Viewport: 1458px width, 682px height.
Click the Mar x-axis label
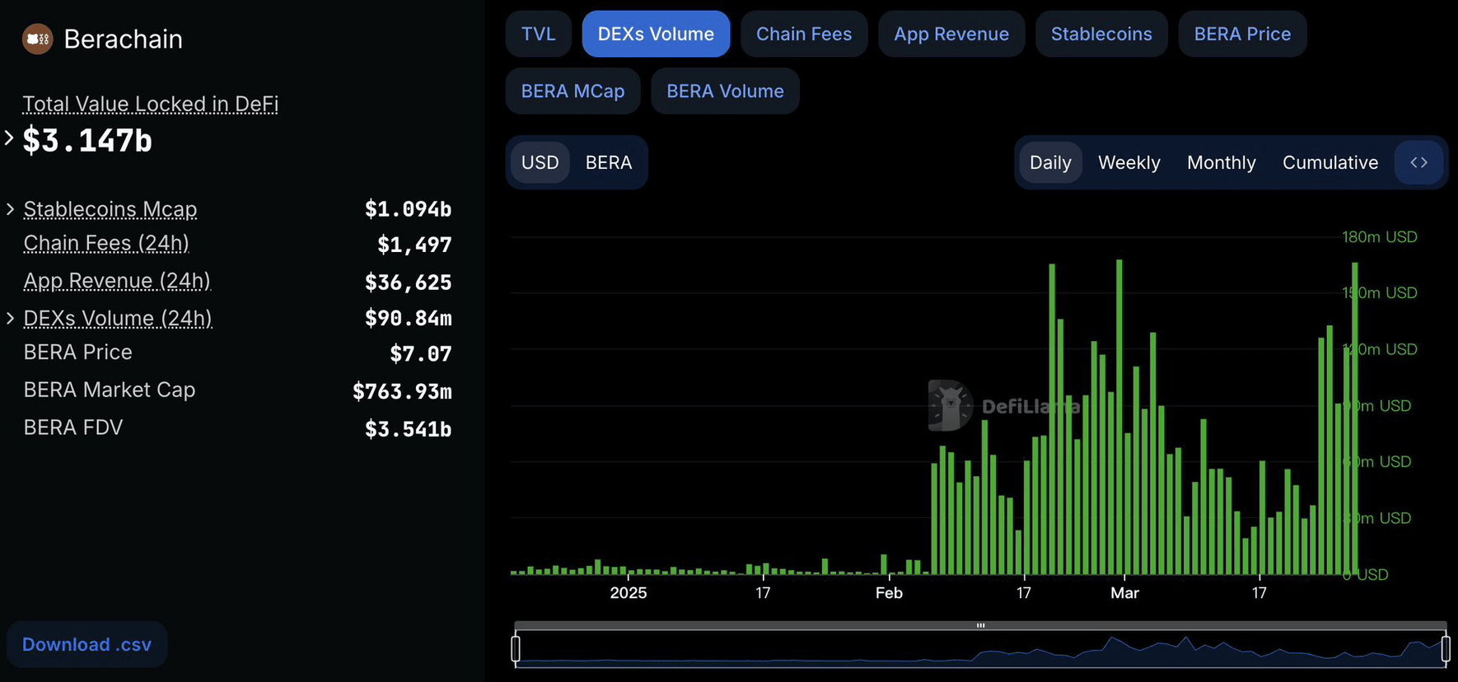(x=1124, y=593)
